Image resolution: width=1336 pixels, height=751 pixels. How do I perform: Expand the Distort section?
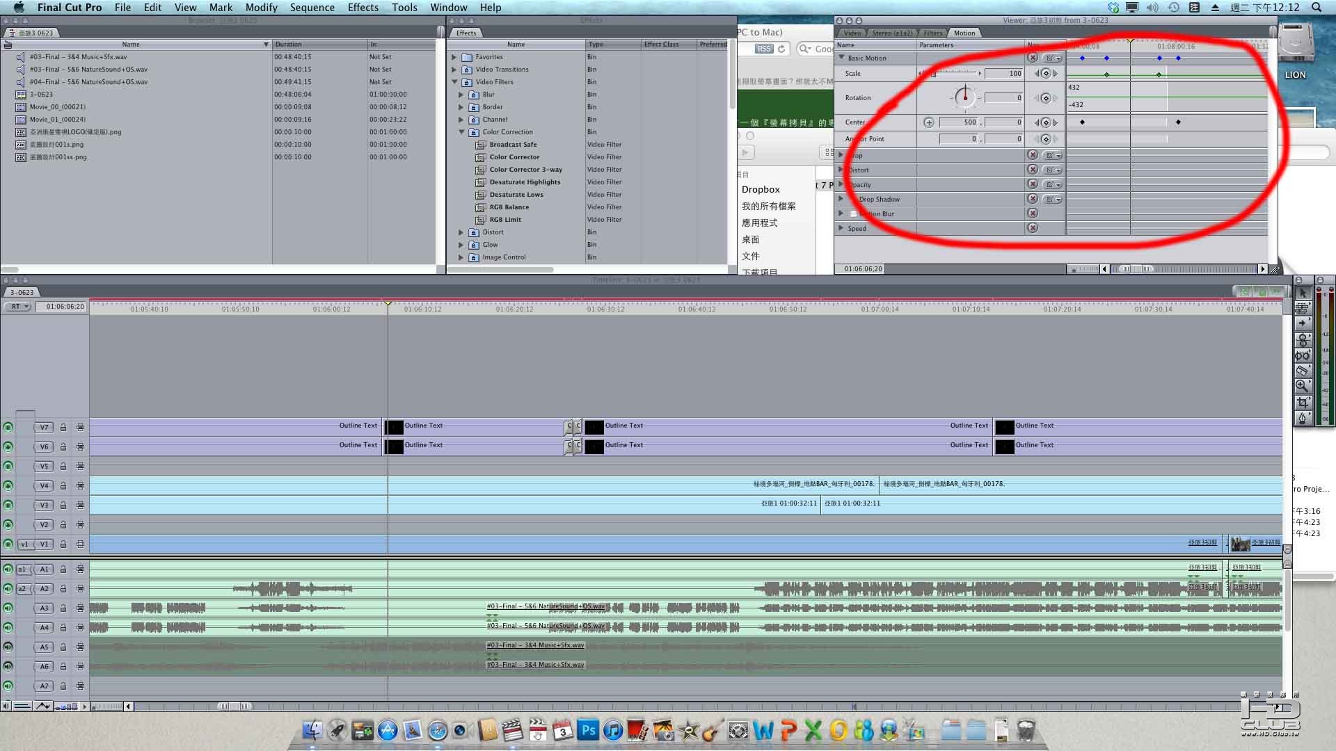click(841, 170)
